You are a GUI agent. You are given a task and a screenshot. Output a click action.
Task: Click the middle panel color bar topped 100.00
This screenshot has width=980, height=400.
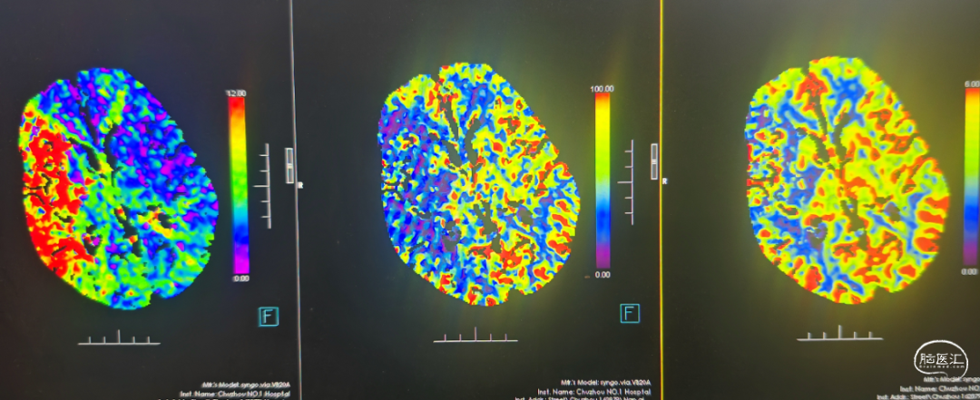602,180
